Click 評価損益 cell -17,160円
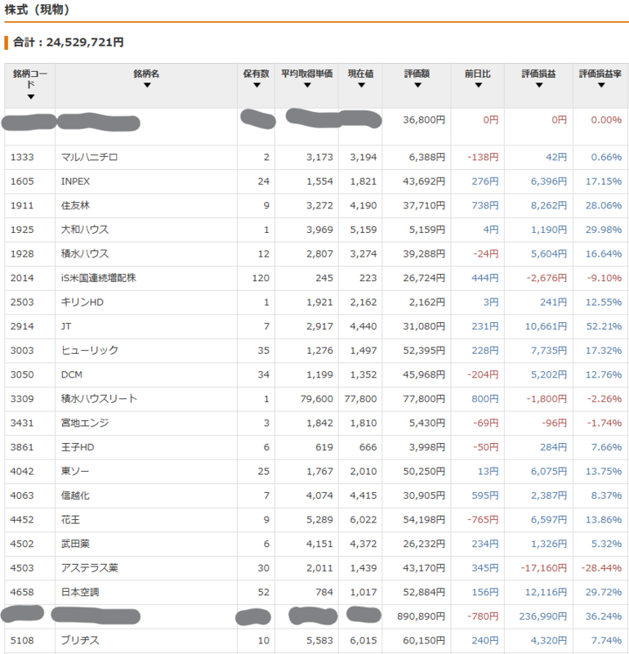The height and width of the screenshot is (654, 629). (x=543, y=568)
